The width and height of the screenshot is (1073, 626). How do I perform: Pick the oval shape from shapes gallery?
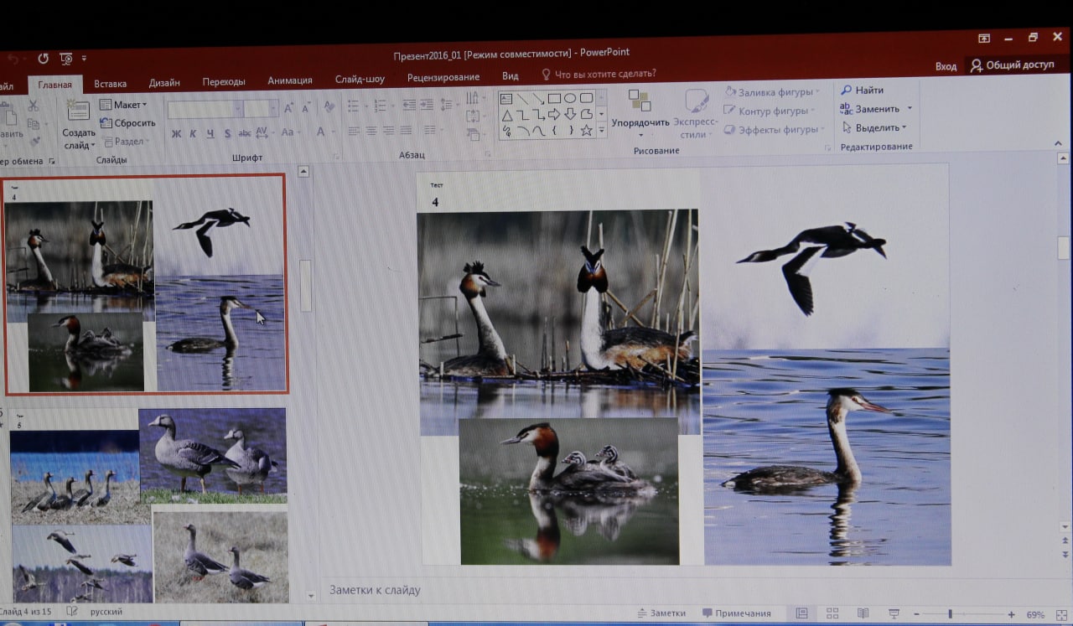click(570, 98)
